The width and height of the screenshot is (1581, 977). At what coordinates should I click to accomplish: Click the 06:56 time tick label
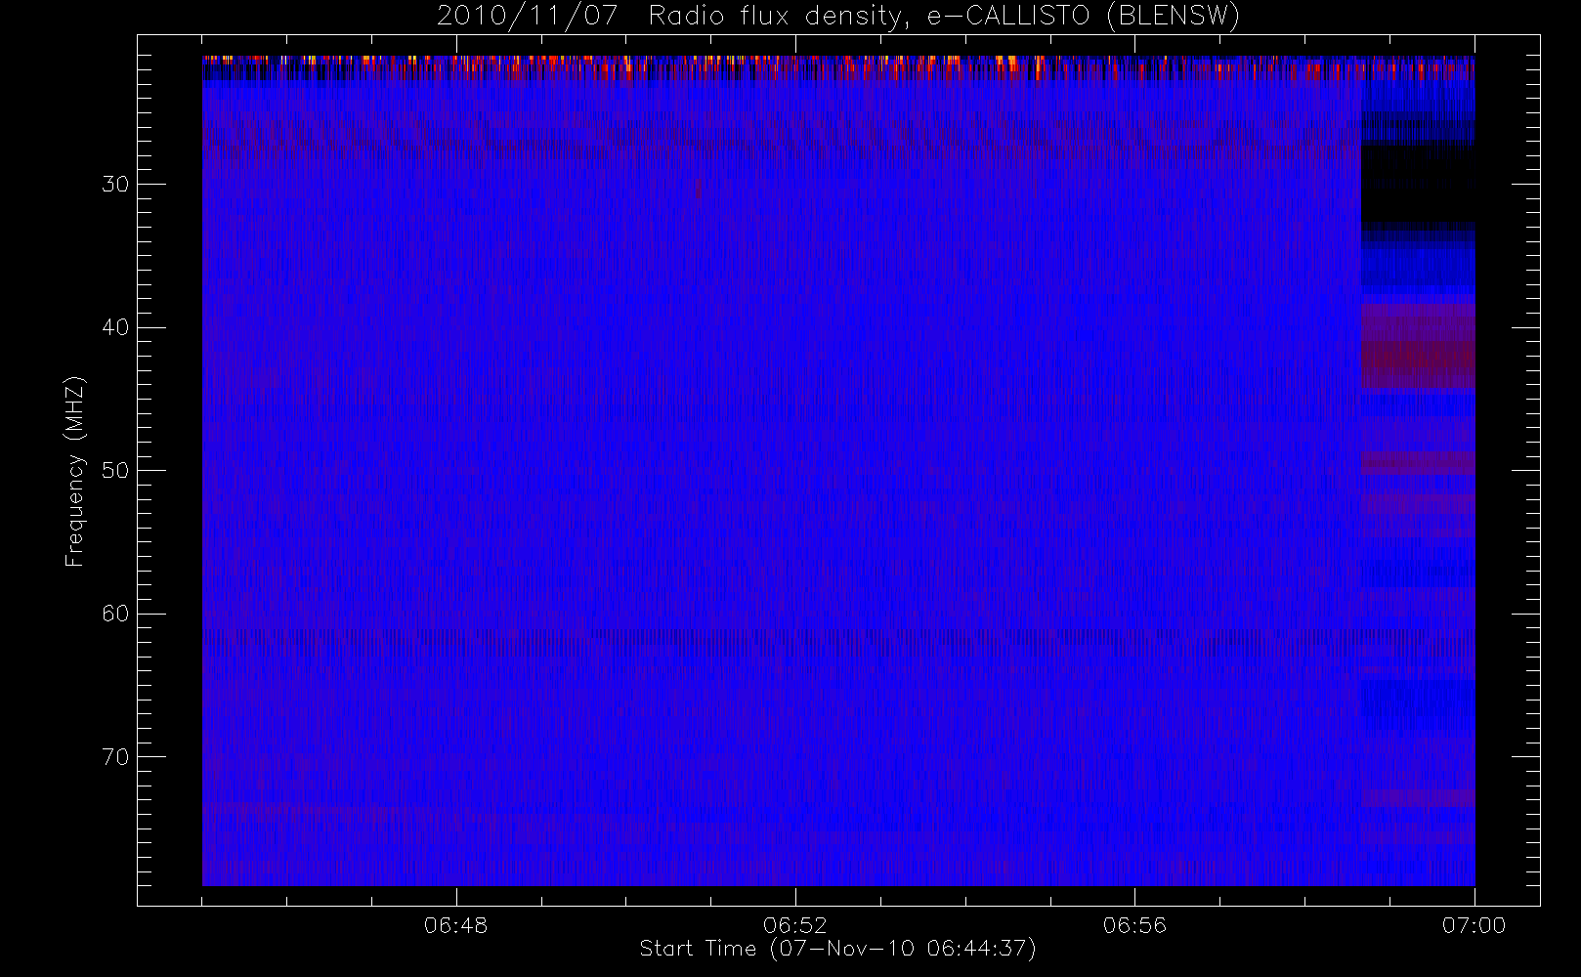pyautogui.click(x=1134, y=925)
